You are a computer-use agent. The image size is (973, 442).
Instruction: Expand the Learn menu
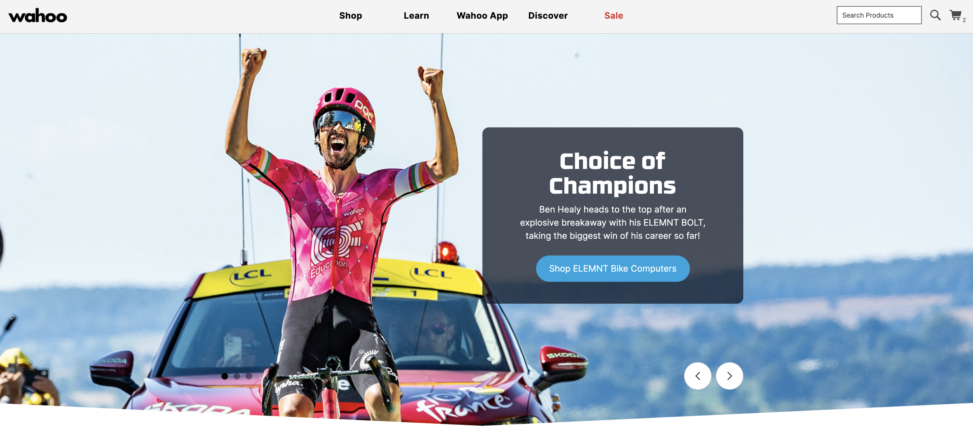tap(416, 16)
